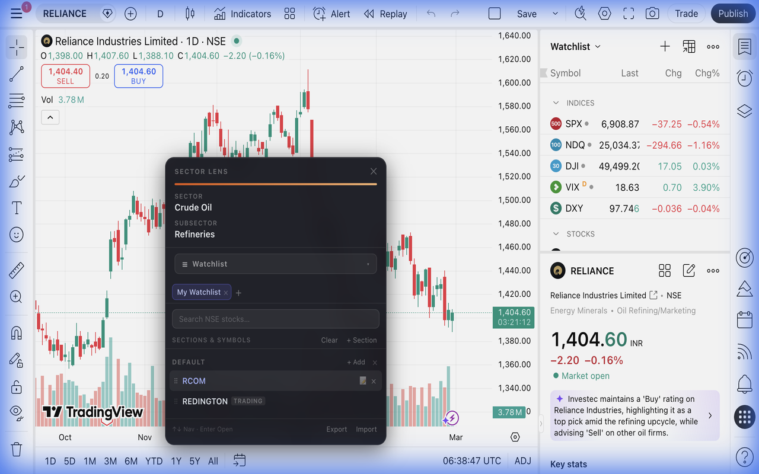Select the text annotation tool
This screenshot has width=759, height=474.
pos(17,208)
